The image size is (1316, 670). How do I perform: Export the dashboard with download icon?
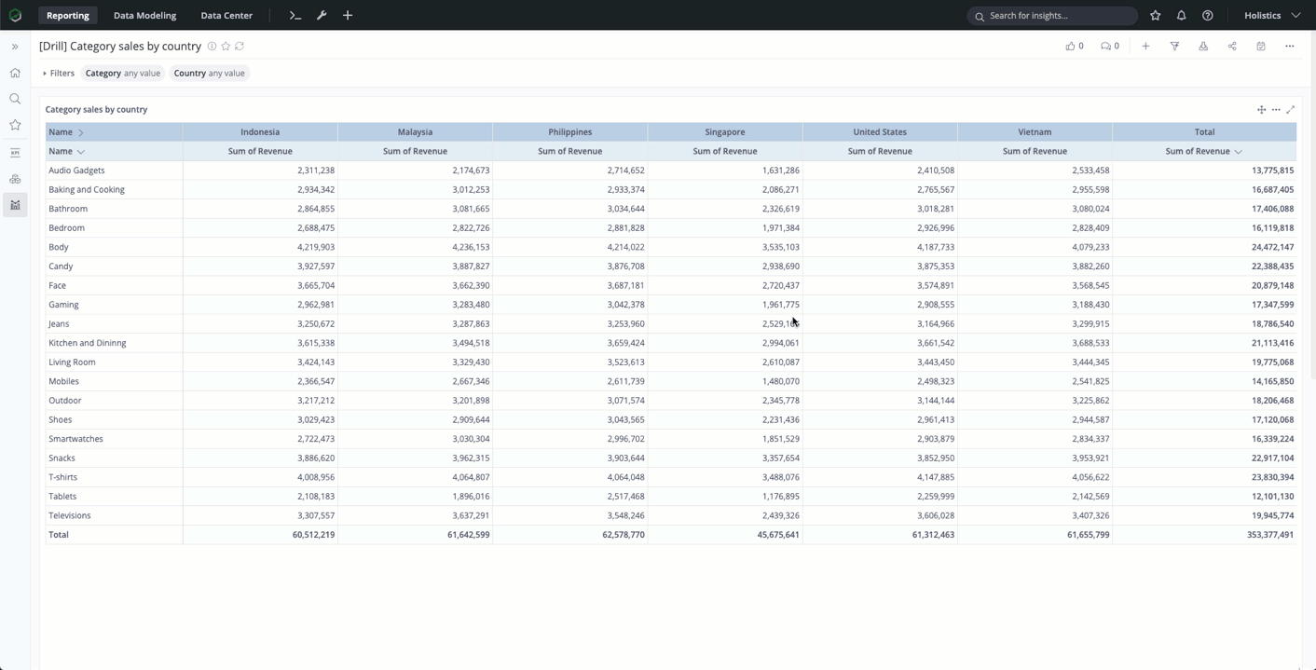[x=1203, y=46]
